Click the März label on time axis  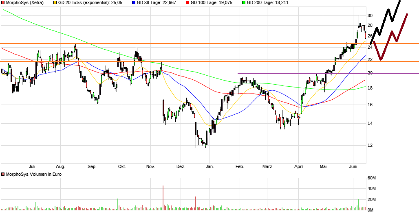point(267,167)
